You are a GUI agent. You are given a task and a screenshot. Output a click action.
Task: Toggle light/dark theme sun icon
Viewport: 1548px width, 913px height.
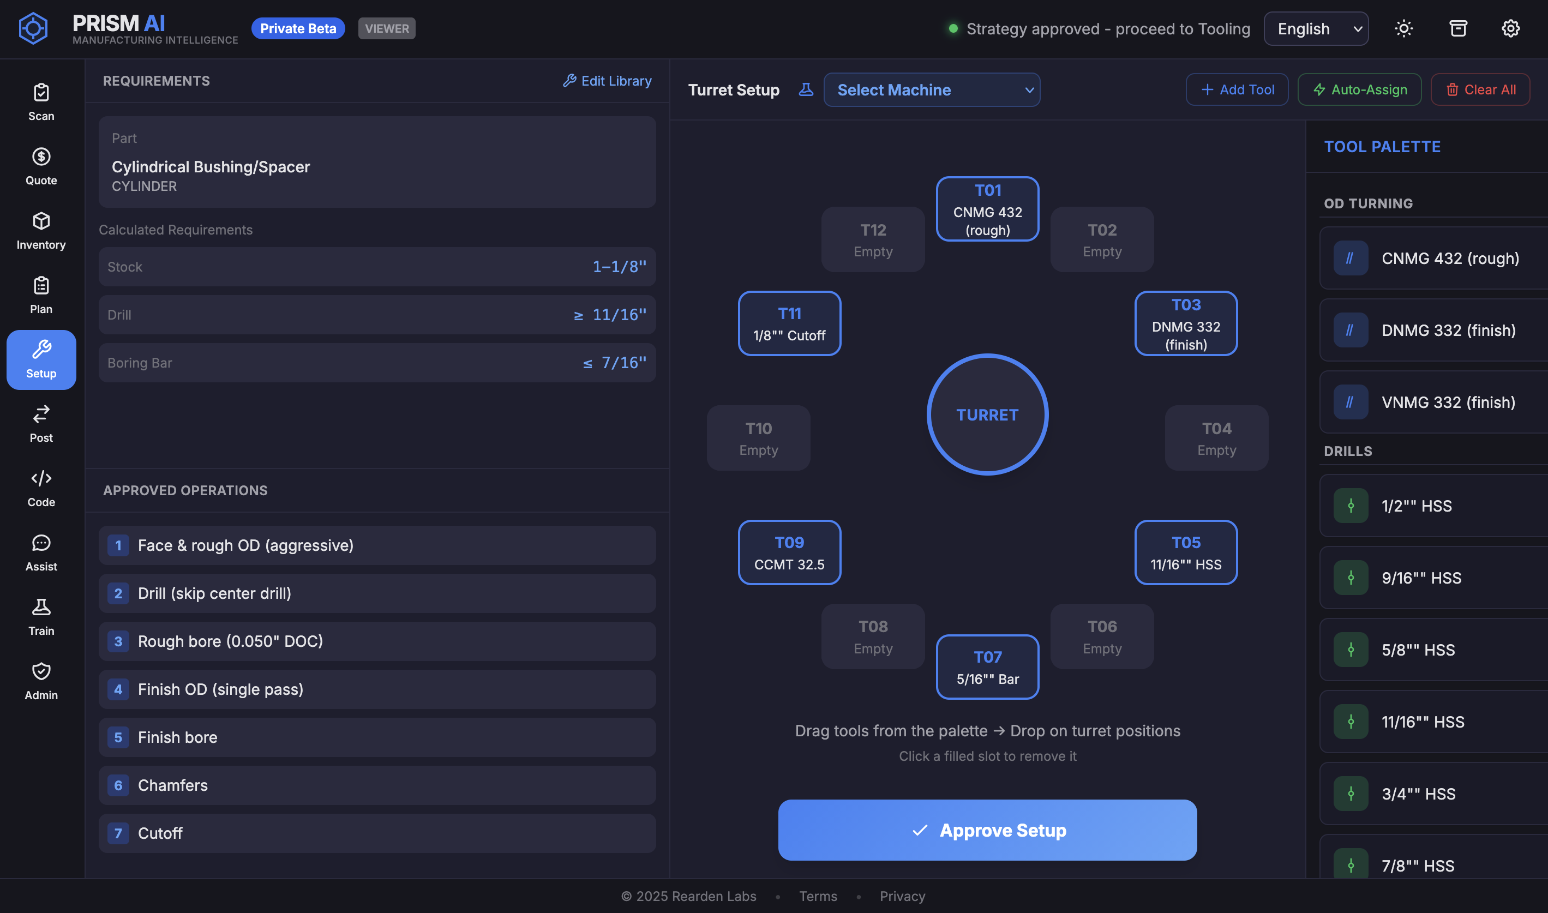(1403, 28)
